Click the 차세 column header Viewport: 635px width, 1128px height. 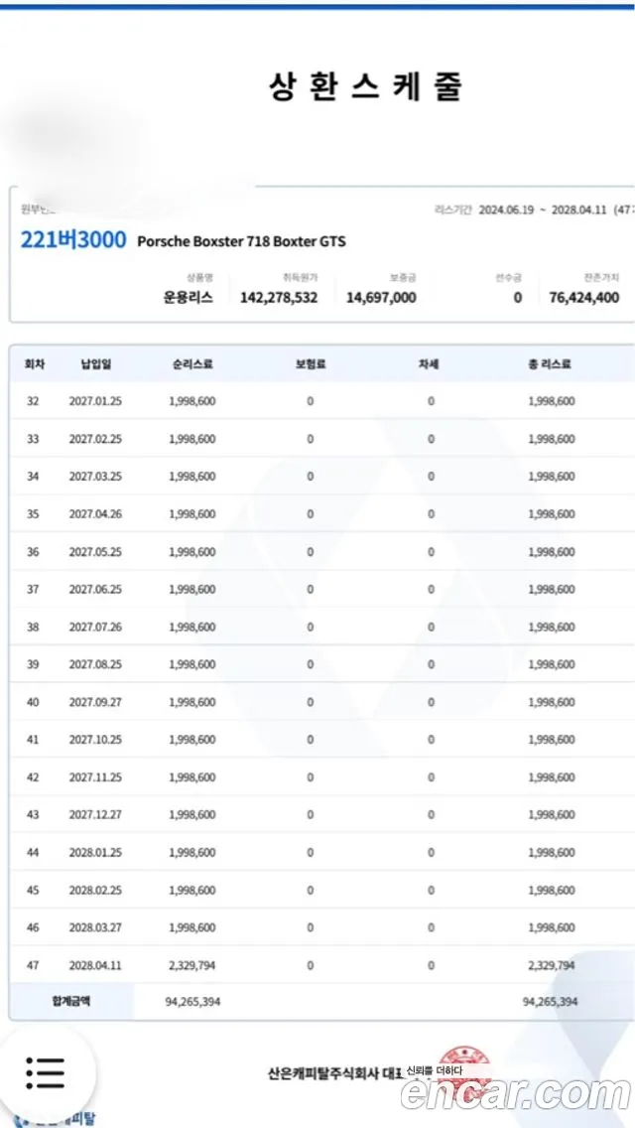[430, 364]
